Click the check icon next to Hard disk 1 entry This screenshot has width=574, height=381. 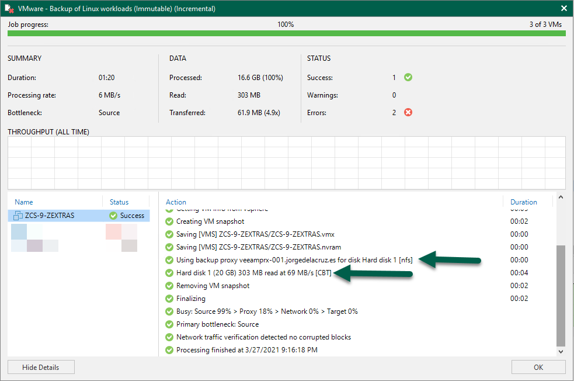click(x=169, y=272)
